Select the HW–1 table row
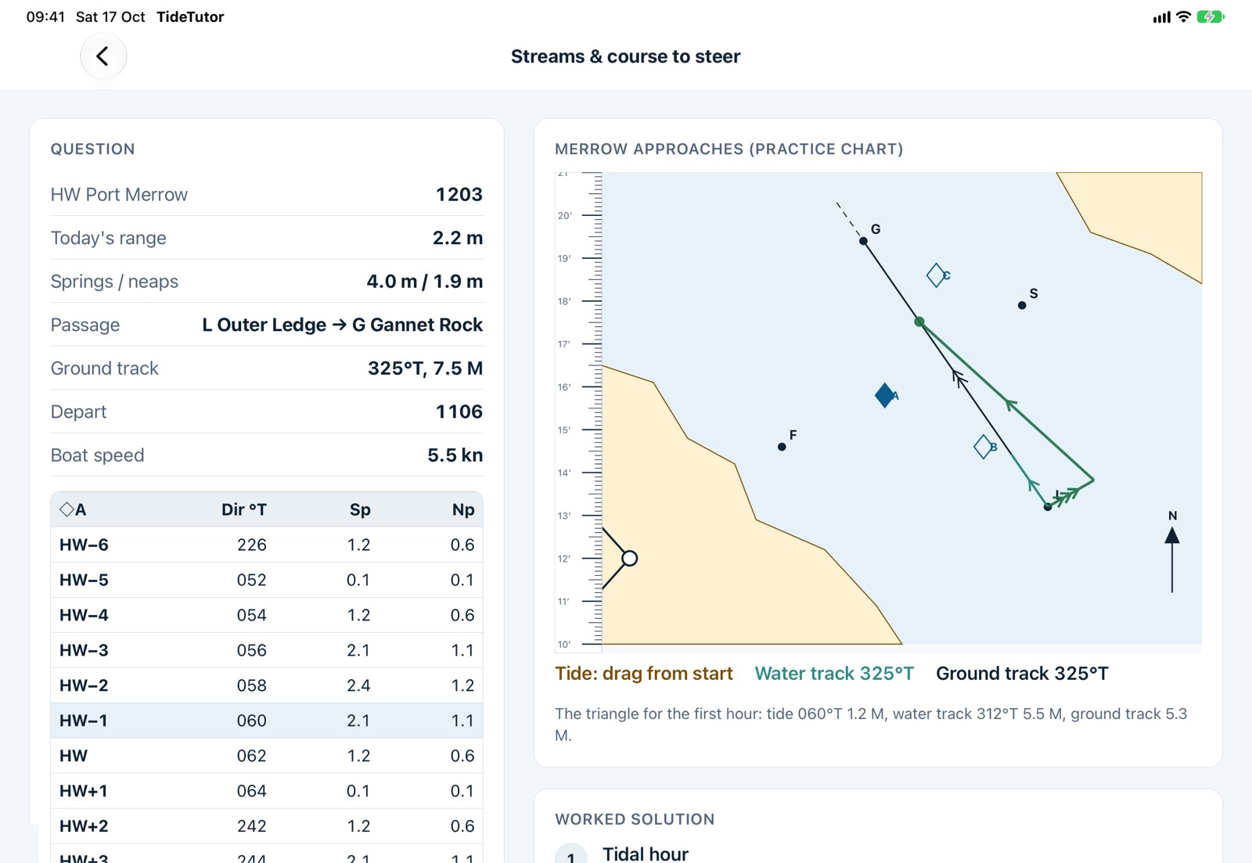Viewport: 1252px width, 863px height. click(267, 721)
